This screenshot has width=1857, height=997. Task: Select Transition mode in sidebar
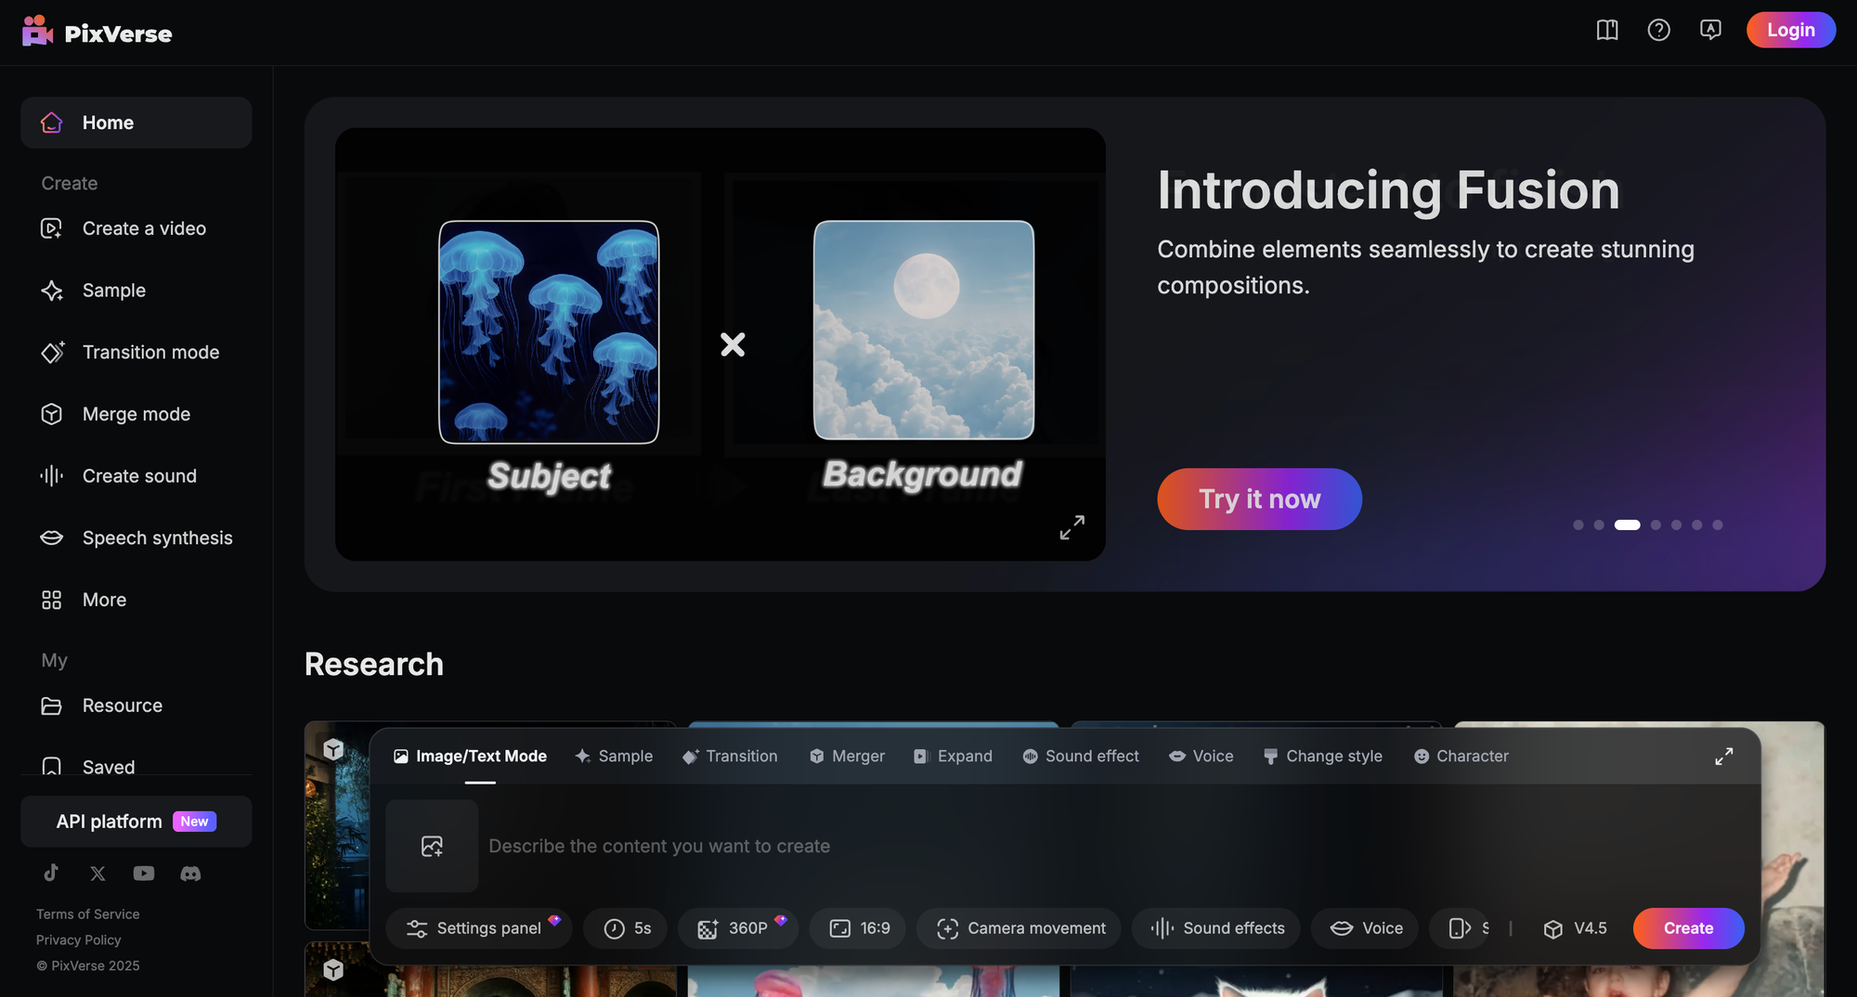tap(136, 353)
